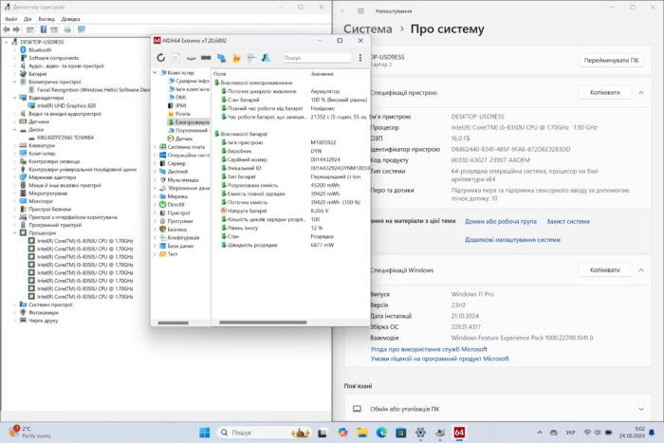The image size is (664, 443).
Task: Copy Windows specifications with Копіювати button
Action: [x=605, y=269]
